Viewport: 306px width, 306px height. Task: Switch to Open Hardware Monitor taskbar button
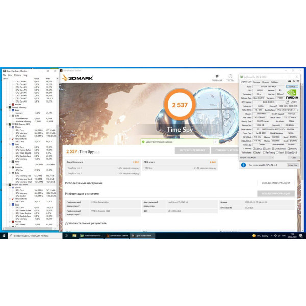tap(142, 236)
